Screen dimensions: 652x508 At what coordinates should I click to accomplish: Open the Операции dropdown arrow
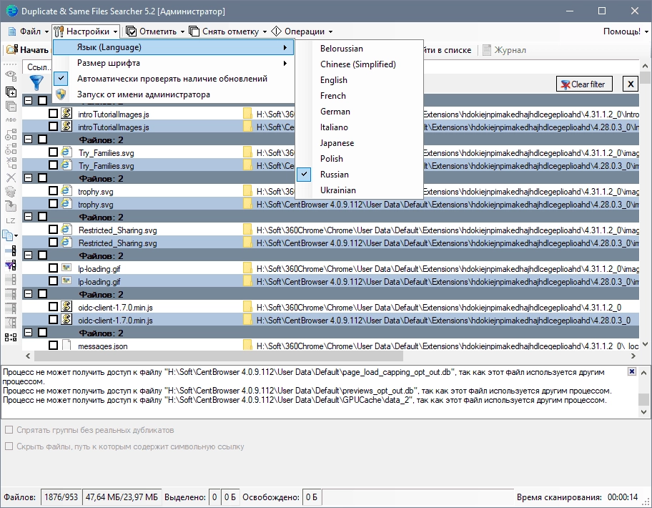330,31
